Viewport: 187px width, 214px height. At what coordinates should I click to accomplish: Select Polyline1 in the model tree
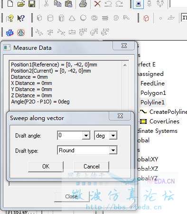pos(152,102)
